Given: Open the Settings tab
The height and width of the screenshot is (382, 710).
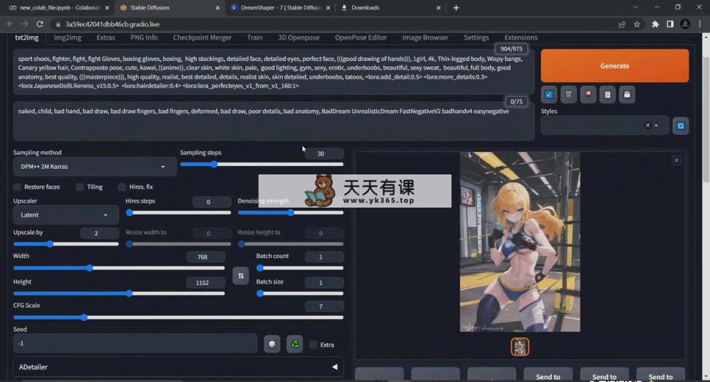Looking at the screenshot, I should [476, 37].
